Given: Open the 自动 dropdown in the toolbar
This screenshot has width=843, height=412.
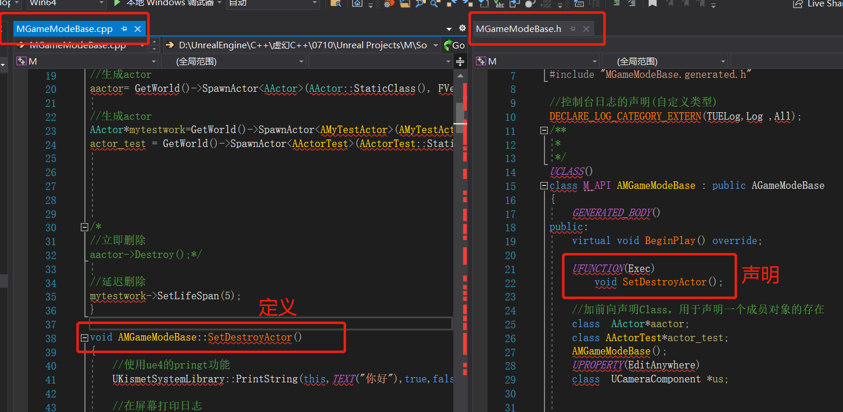Looking at the screenshot, I should 273,3.
